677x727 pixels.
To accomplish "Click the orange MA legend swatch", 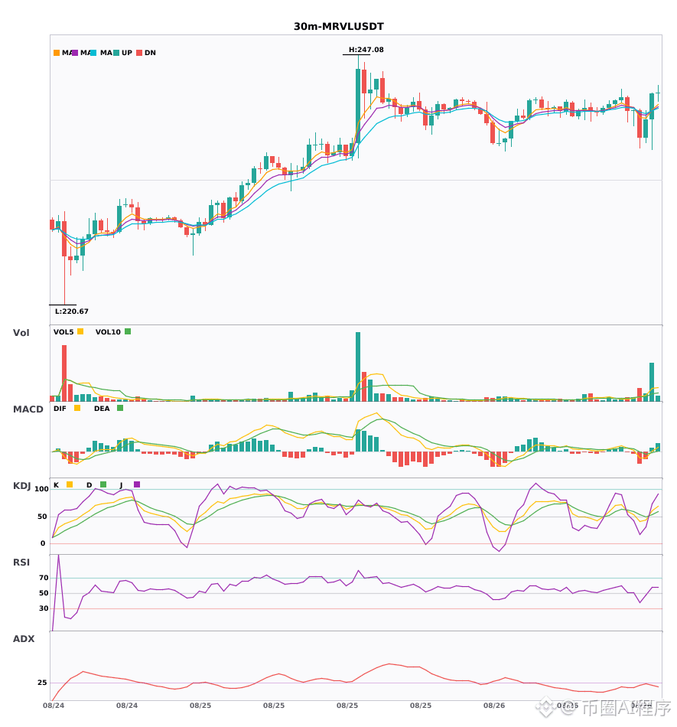I will (57, 53).
